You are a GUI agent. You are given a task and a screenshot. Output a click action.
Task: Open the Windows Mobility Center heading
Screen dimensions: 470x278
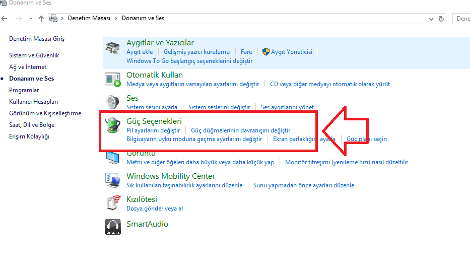(171, 176)
